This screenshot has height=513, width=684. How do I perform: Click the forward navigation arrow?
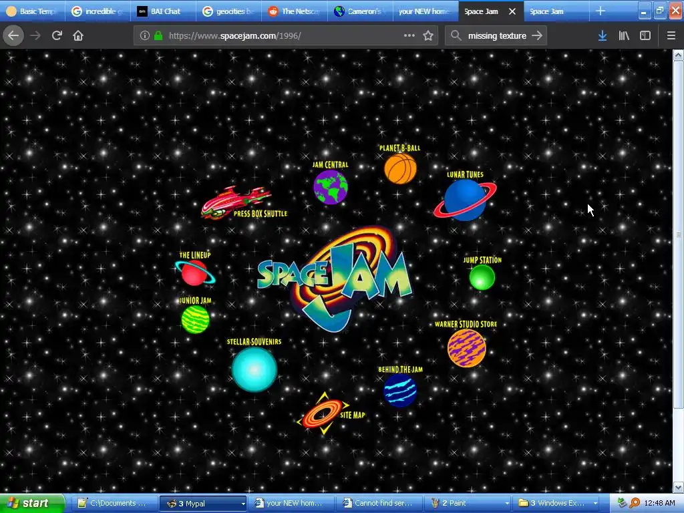coord(35,36)
